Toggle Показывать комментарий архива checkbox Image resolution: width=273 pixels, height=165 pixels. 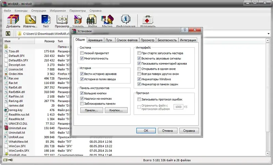pyautogui.click(x=139, y=63)
